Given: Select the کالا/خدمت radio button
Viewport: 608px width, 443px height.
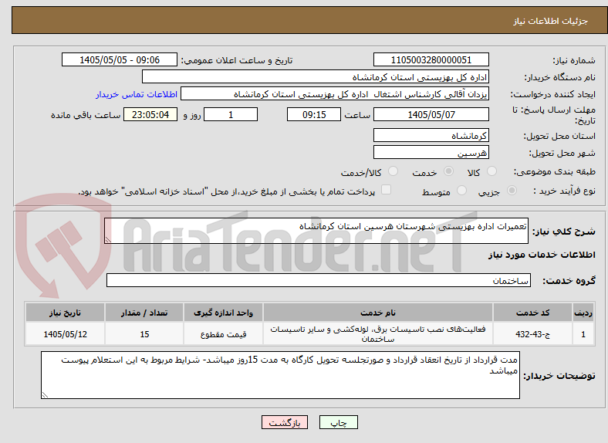Looking at the screenshot, I should 393,171.
